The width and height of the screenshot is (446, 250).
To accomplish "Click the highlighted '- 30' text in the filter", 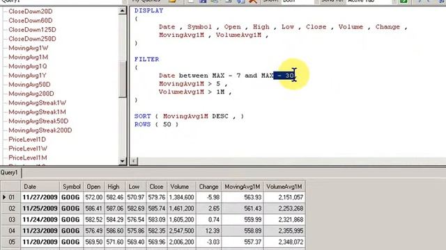I will coord(284,76).
